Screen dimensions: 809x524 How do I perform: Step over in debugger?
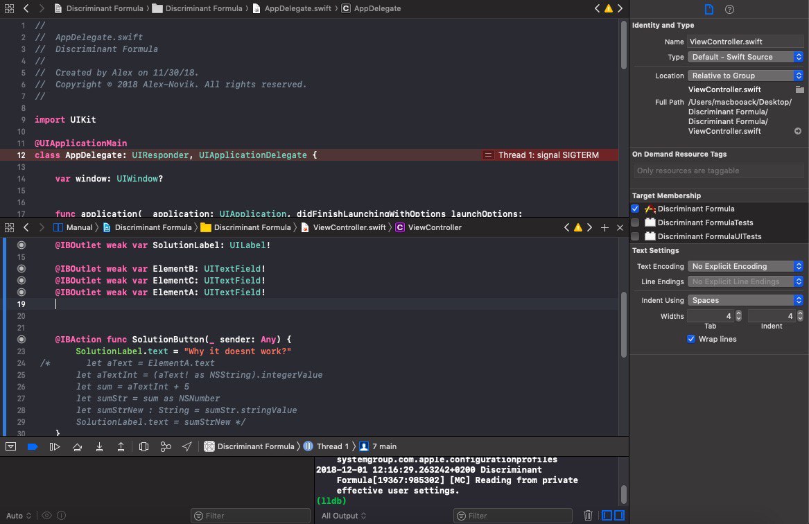tap(77, 446)
